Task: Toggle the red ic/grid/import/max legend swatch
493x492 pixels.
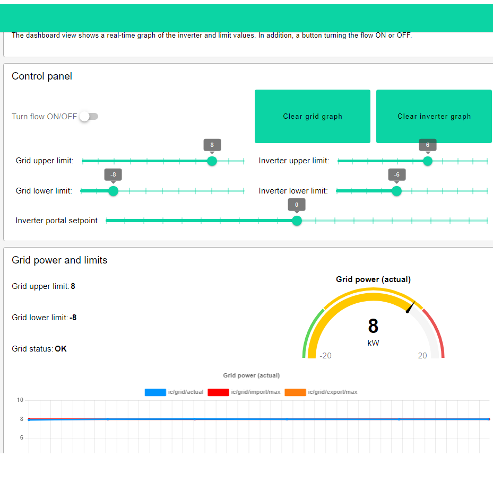Action: (218, 392)
